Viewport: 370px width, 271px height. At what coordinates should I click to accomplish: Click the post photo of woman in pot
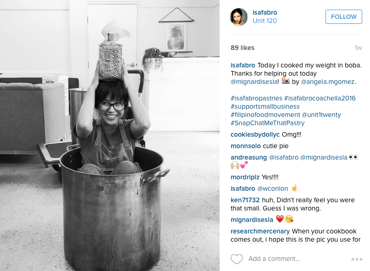(x=110, y=136)
